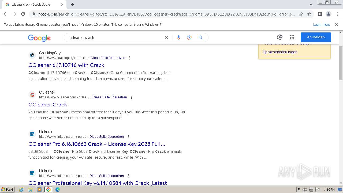The image size is (343, 193).
Task: Translate the second LinkedIn result page
Action: [x=107, y=176]
